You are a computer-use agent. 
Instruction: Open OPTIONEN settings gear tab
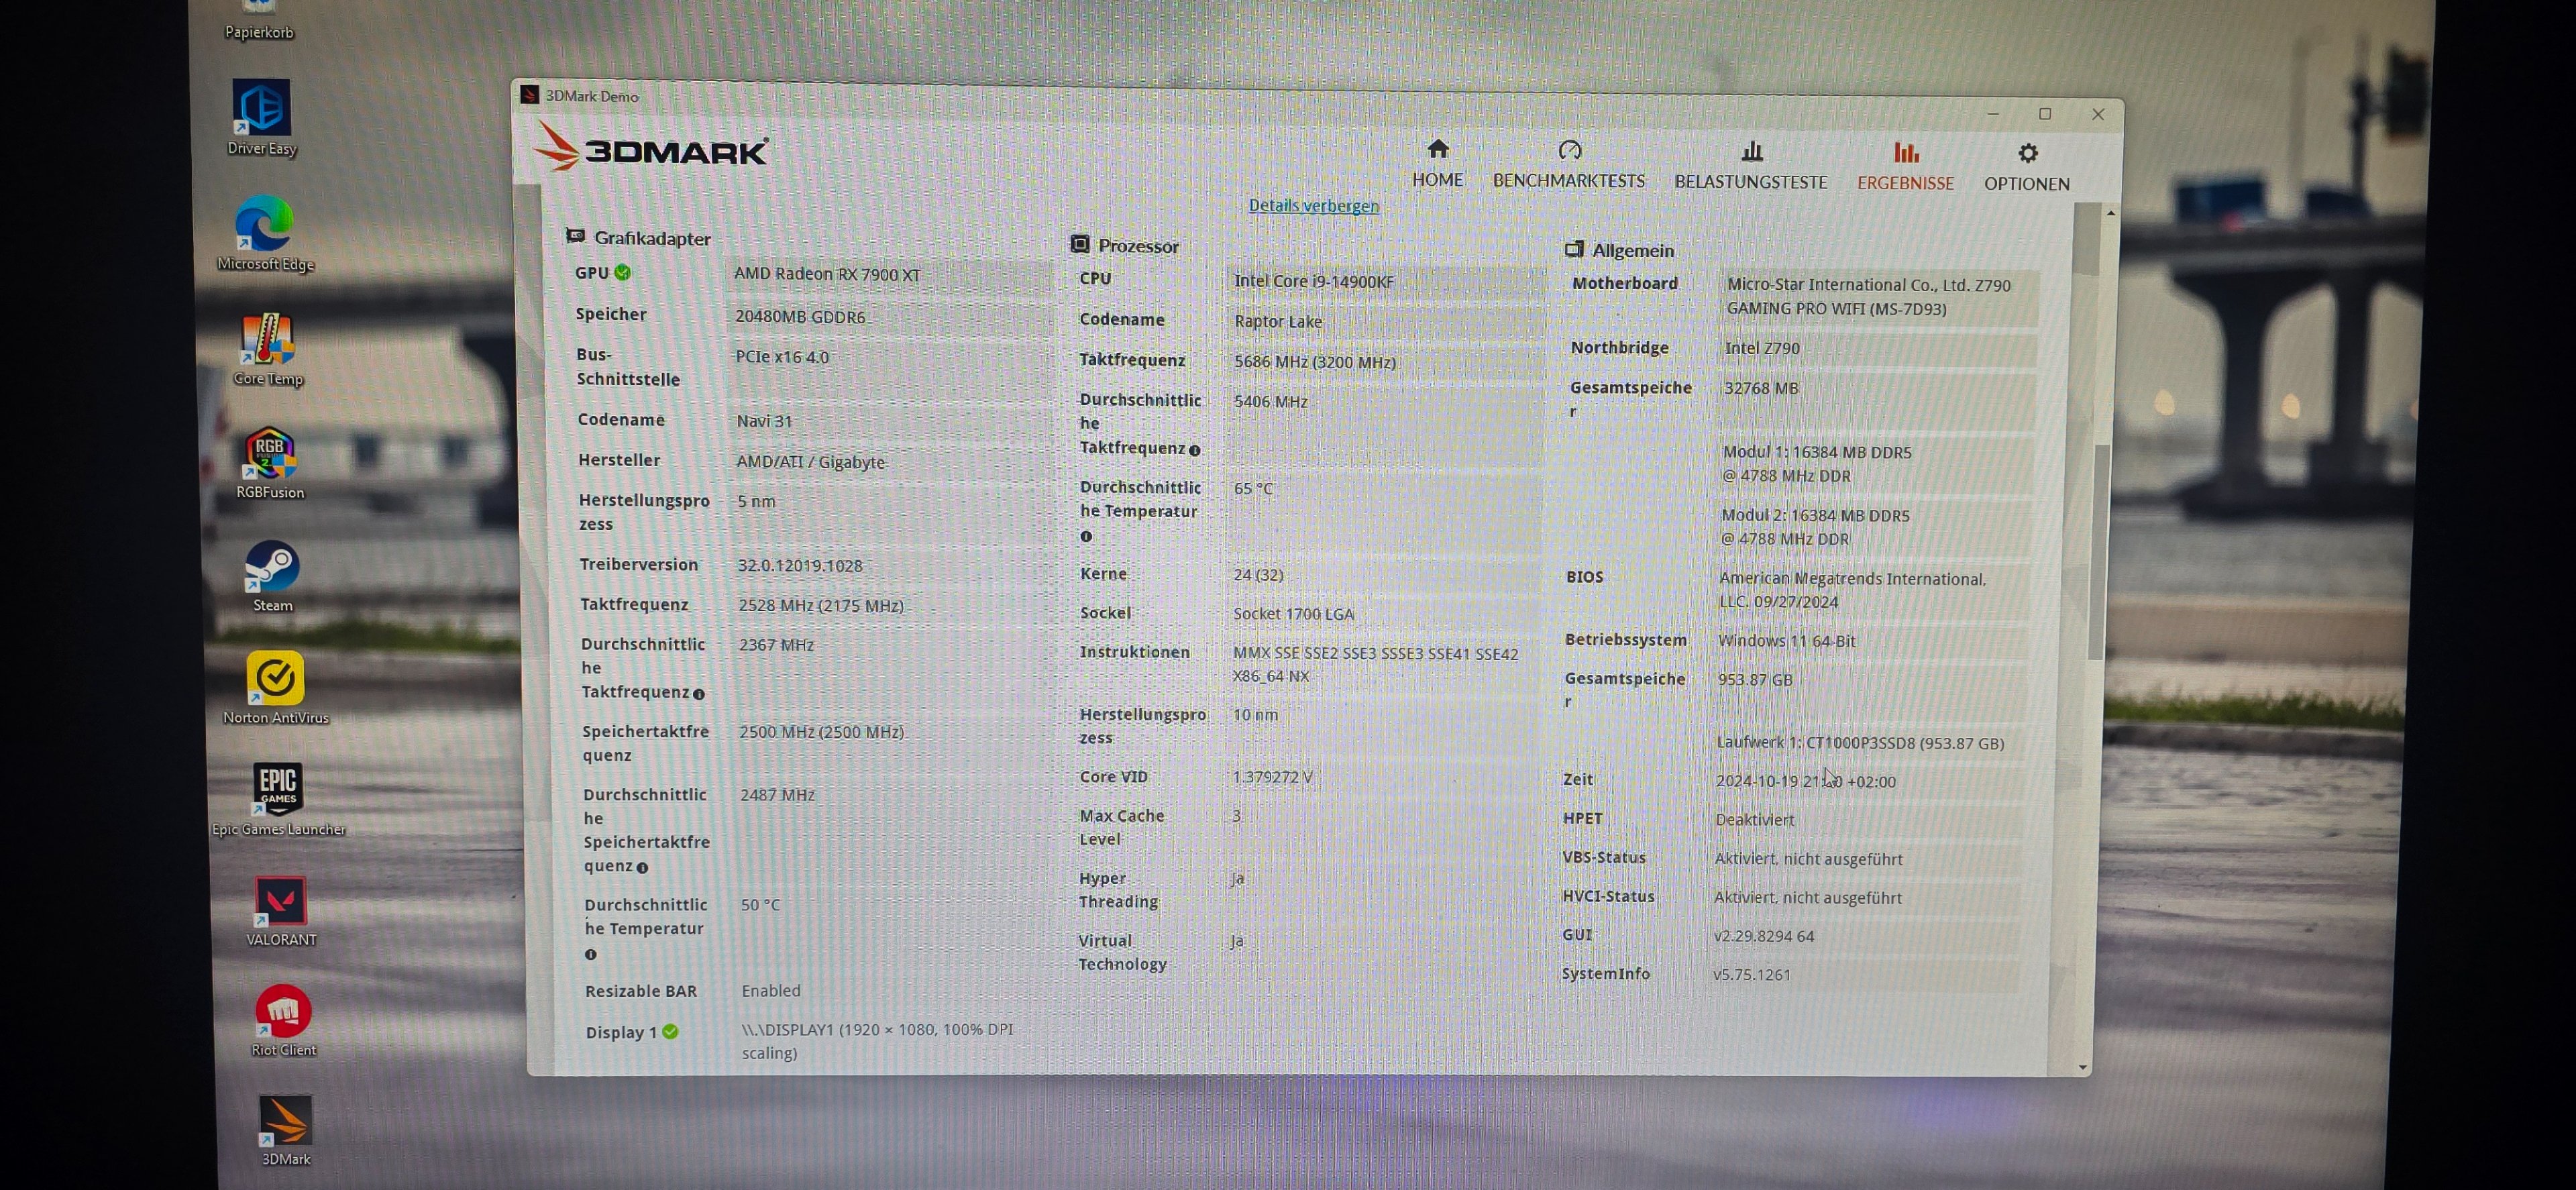click(x=2026, y=167)
